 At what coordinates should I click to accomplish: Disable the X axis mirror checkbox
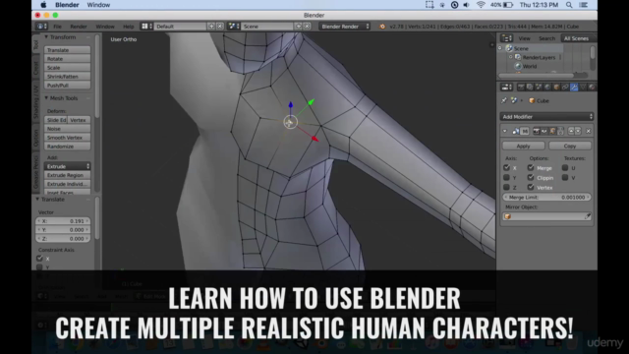[x=507, y=168]
